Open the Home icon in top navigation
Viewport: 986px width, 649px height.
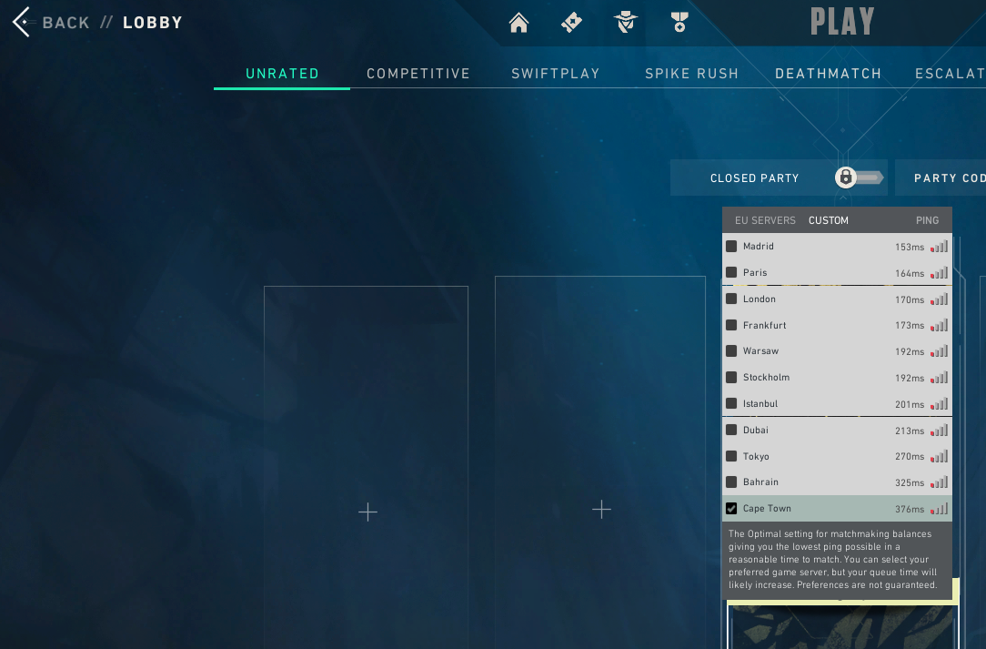click(x=518, y=23)
